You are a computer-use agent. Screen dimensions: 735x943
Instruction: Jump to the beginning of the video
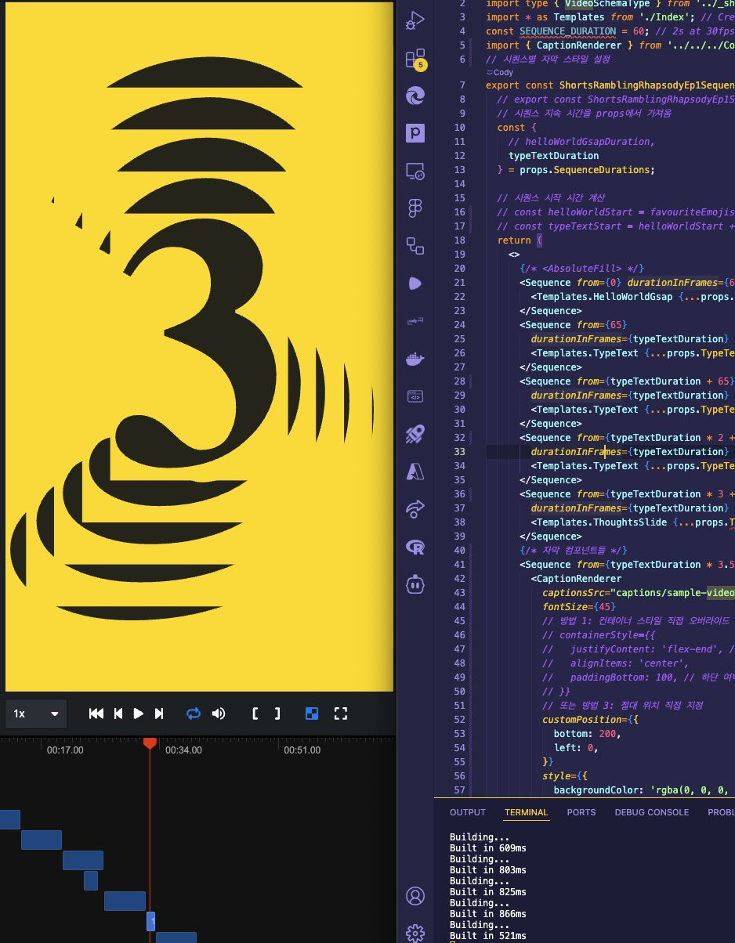tap(96, 714)
